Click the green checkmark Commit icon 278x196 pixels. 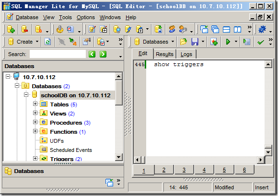pos(260,42)
